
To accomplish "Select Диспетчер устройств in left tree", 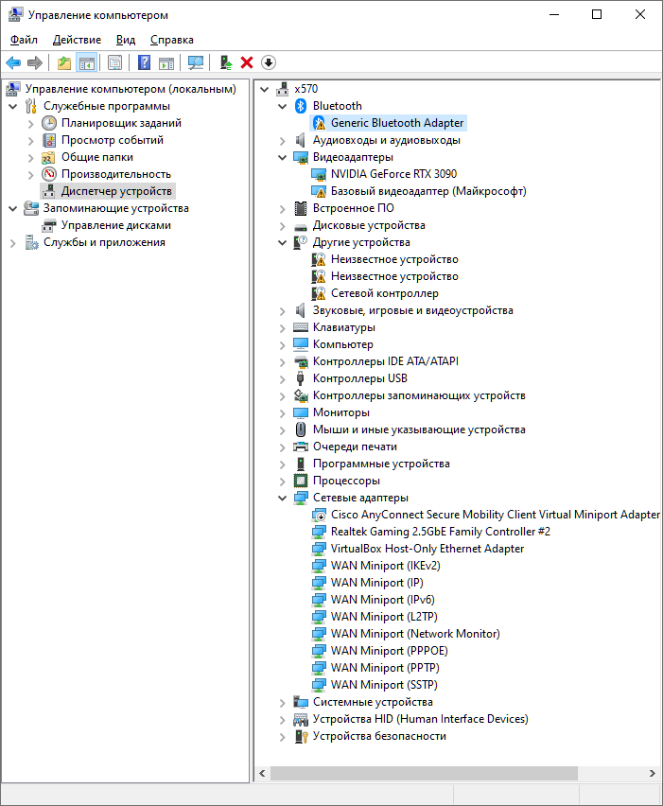I will [116, 191].
